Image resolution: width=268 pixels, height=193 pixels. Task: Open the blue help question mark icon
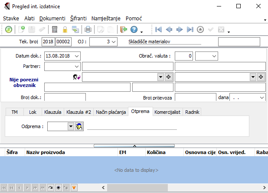tap(134, 29)
